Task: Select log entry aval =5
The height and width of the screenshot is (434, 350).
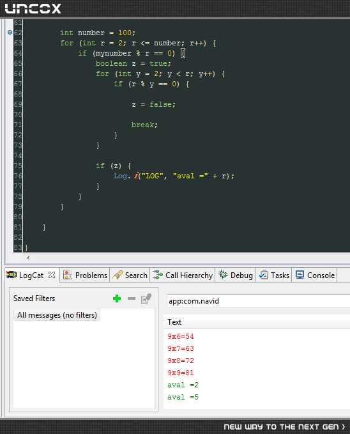Action: point(183,397)
